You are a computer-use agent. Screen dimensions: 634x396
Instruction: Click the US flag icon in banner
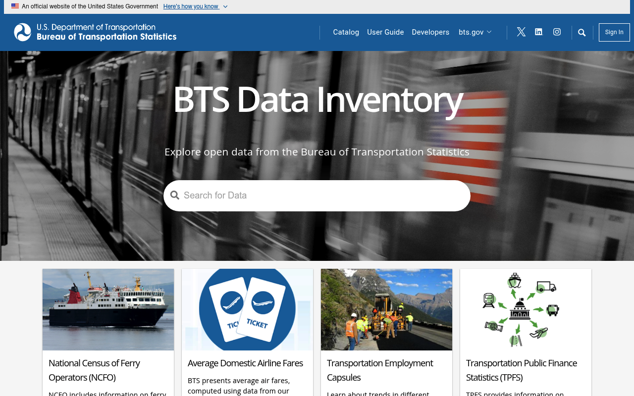15,6
